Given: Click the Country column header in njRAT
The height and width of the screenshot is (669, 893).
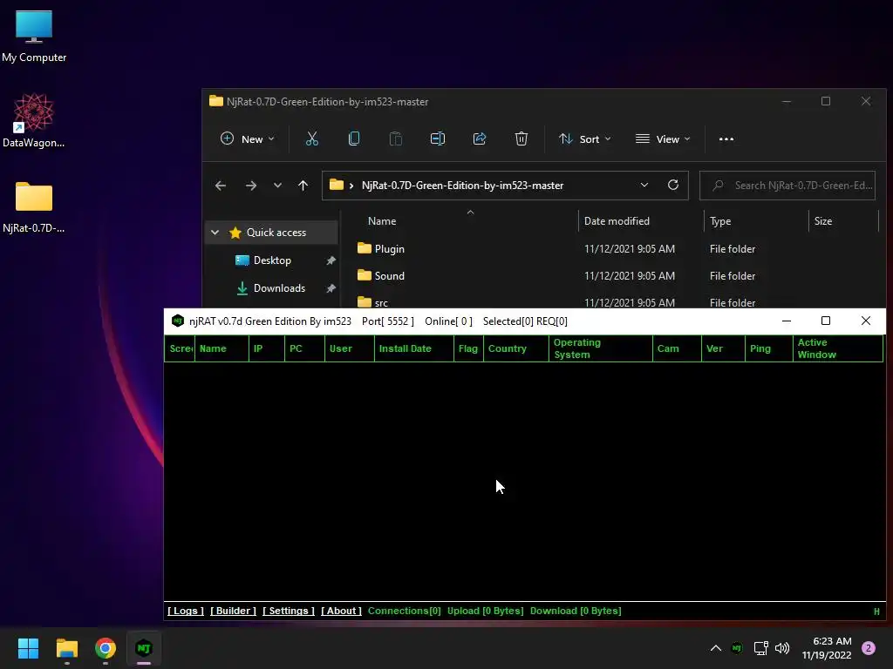Looking at the screenshot, I should click(516, 348).
